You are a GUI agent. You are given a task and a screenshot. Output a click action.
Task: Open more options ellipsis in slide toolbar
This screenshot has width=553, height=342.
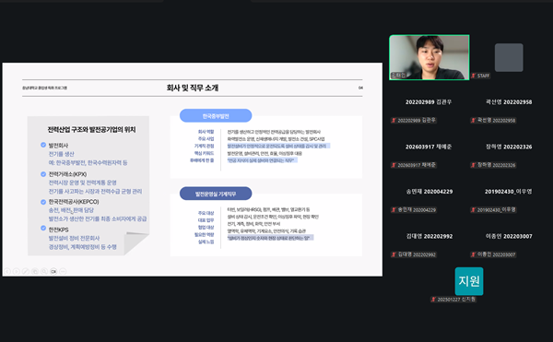[x=63, y=272]
